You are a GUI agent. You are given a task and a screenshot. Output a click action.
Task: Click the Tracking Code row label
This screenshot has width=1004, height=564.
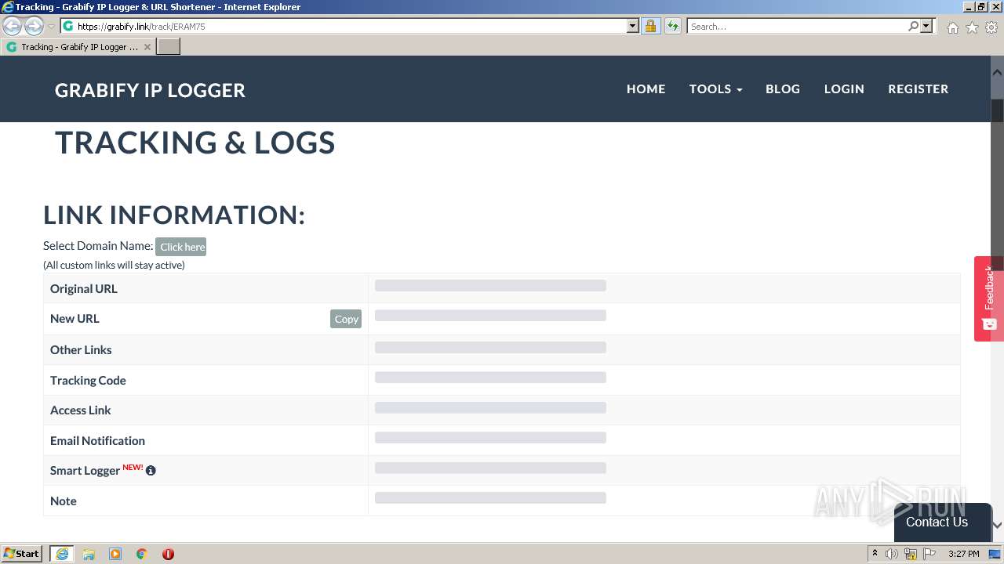[88, 380]
